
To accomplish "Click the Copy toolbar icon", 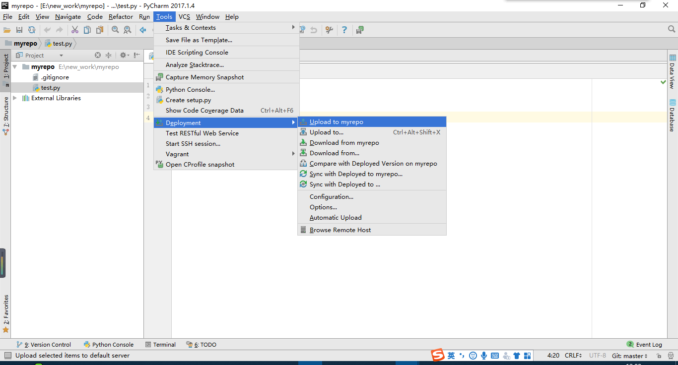I will click(x=87, y=30).
